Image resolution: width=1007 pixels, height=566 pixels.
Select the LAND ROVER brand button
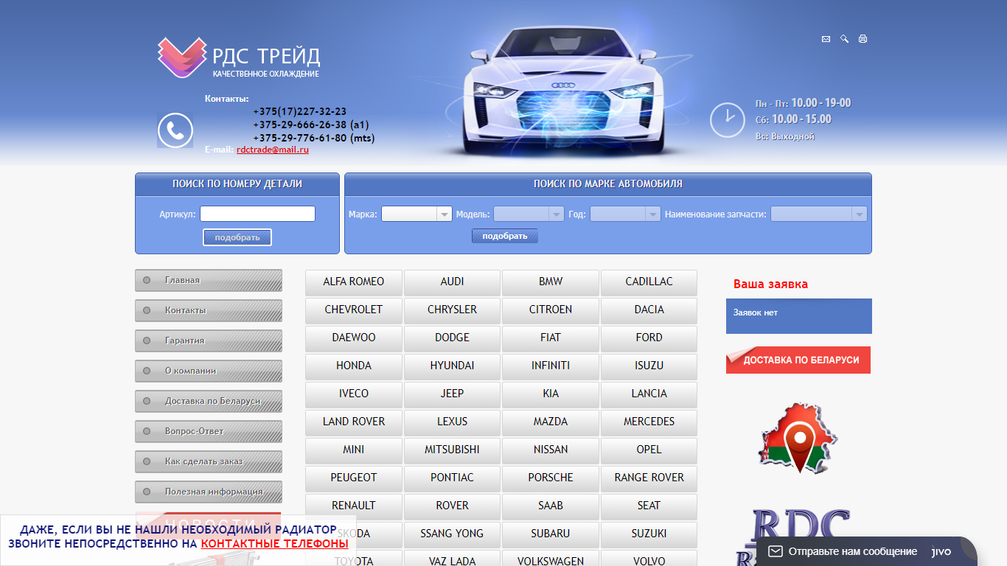pos(354,422)
